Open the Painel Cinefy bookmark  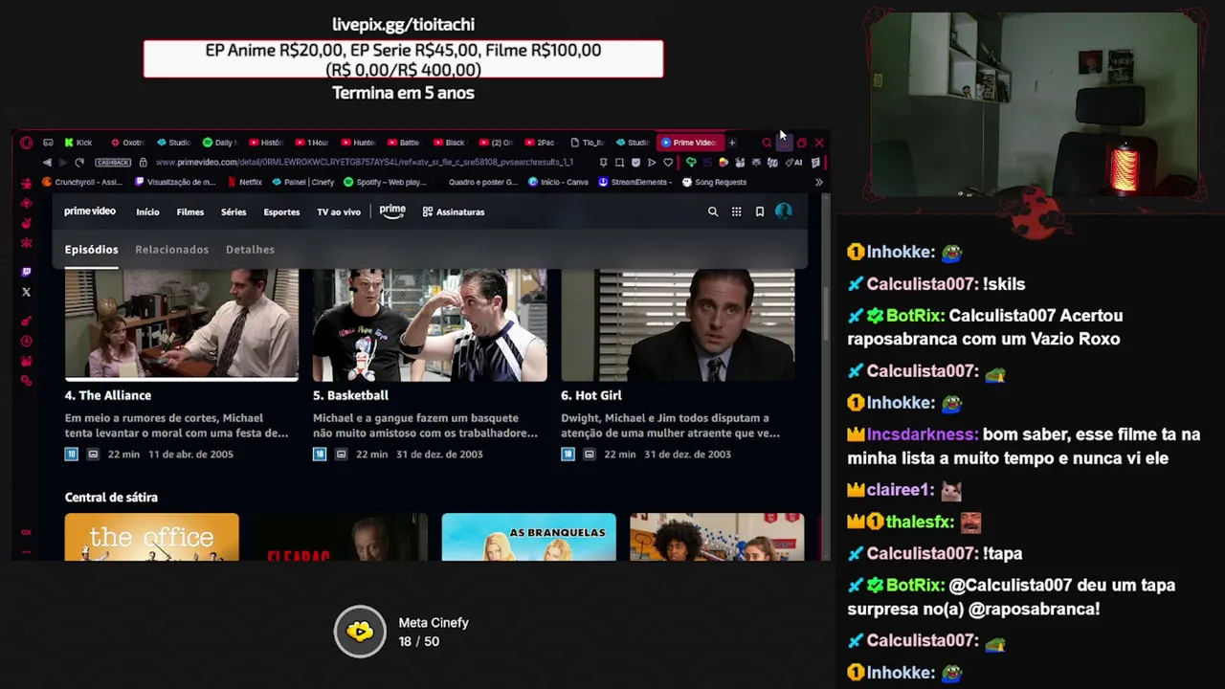coord(302,182)
